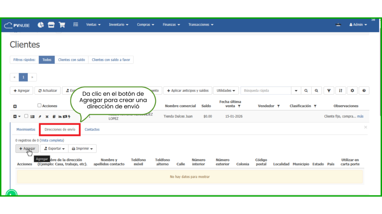
Task: Click the pencil edit icon in client row
Action: click(40, 117)
